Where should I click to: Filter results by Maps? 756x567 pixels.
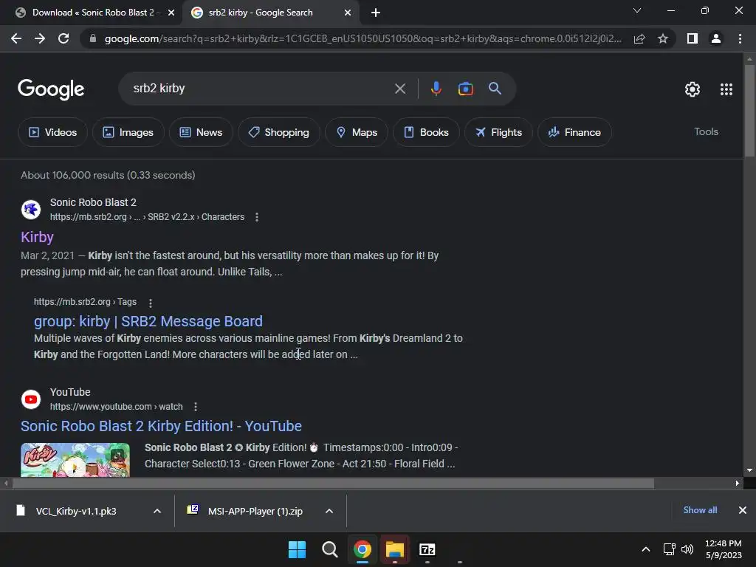pos(357,132)
